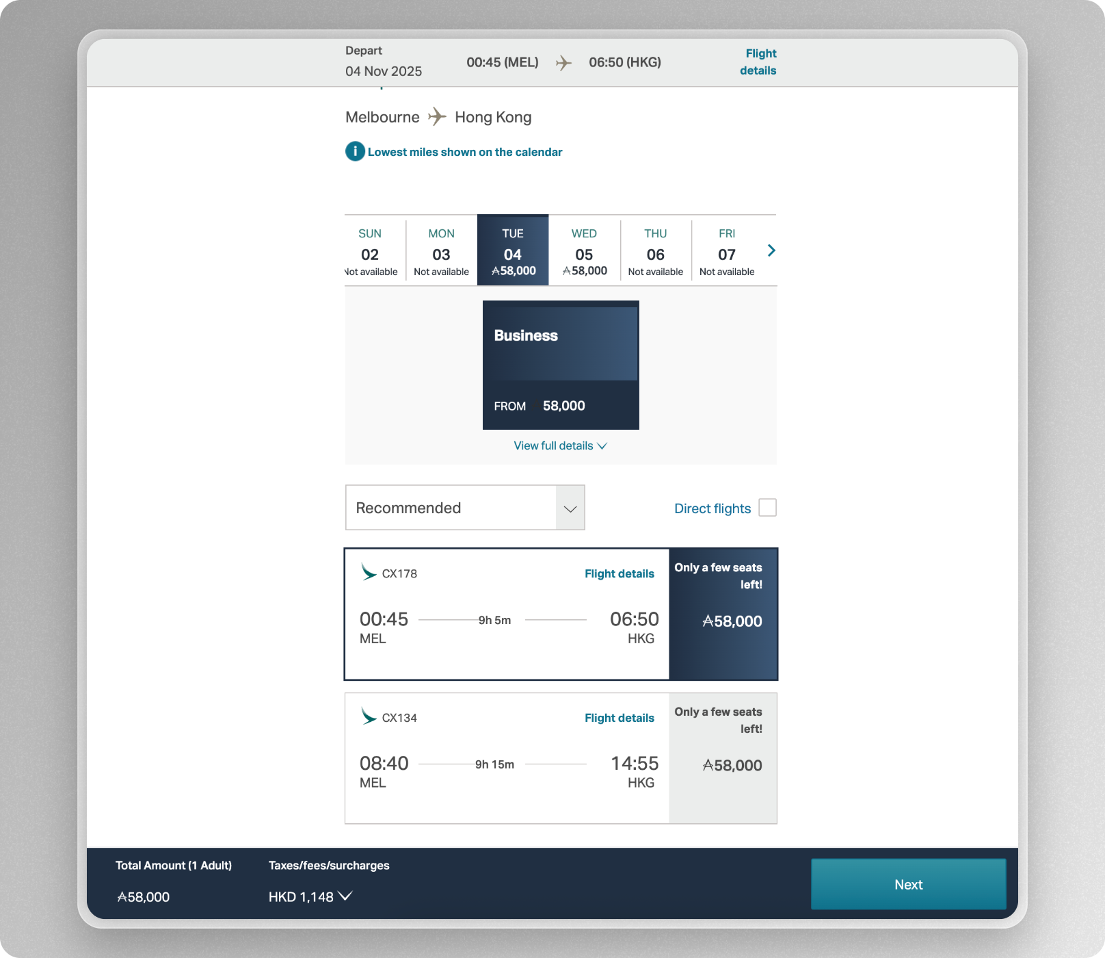The width and height of the screenshot is (1105, 958).
Task: Click the blue info icon beside Lowest miles
Action: point(355,151)
